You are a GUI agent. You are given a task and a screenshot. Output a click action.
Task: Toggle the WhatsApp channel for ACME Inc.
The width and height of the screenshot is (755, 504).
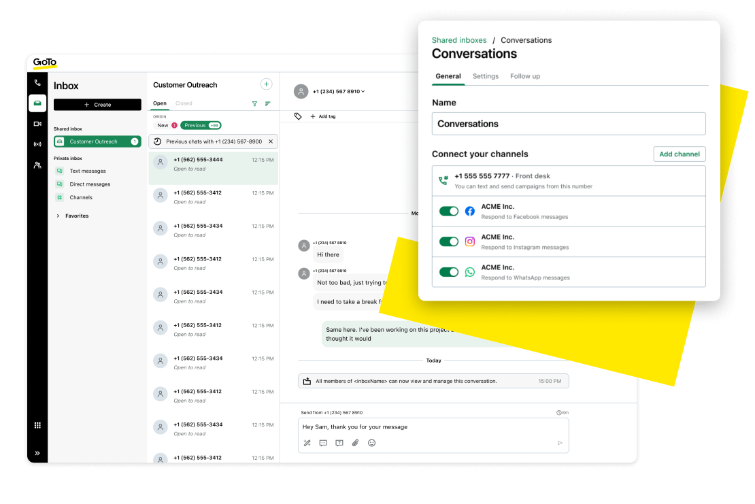pos(448,271)
